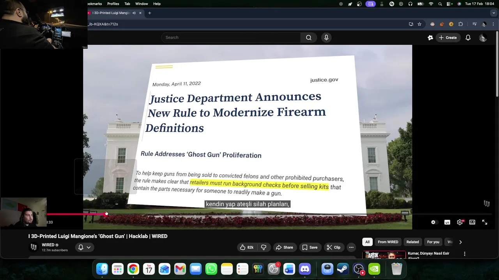This screenshot has width=499, height=280.
Task: Open OBS Studio from the Dock
Action: coord(359,269)
